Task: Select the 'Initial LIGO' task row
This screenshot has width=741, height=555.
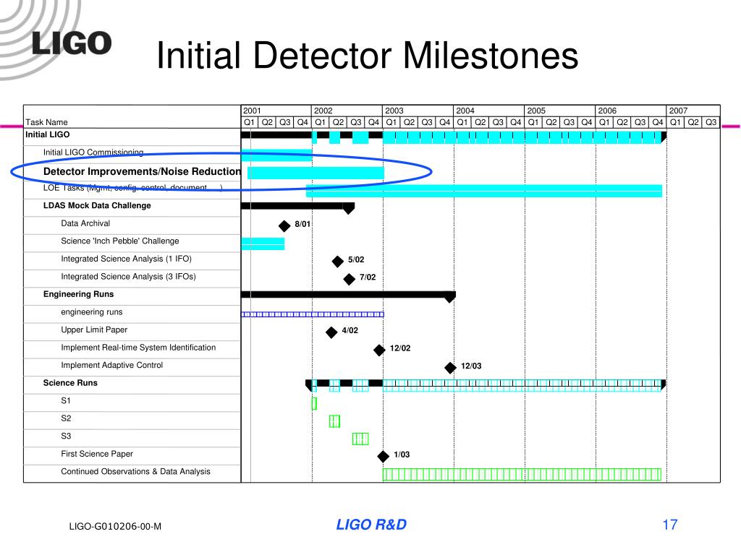Action: coord(132,135)
